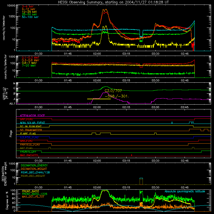The image size is (214, 214).
Task: Click the 02:00 tick label under top panel
Action: tap(97, 54)
